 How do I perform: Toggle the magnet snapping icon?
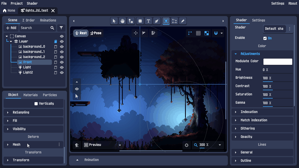pos(216,33)
